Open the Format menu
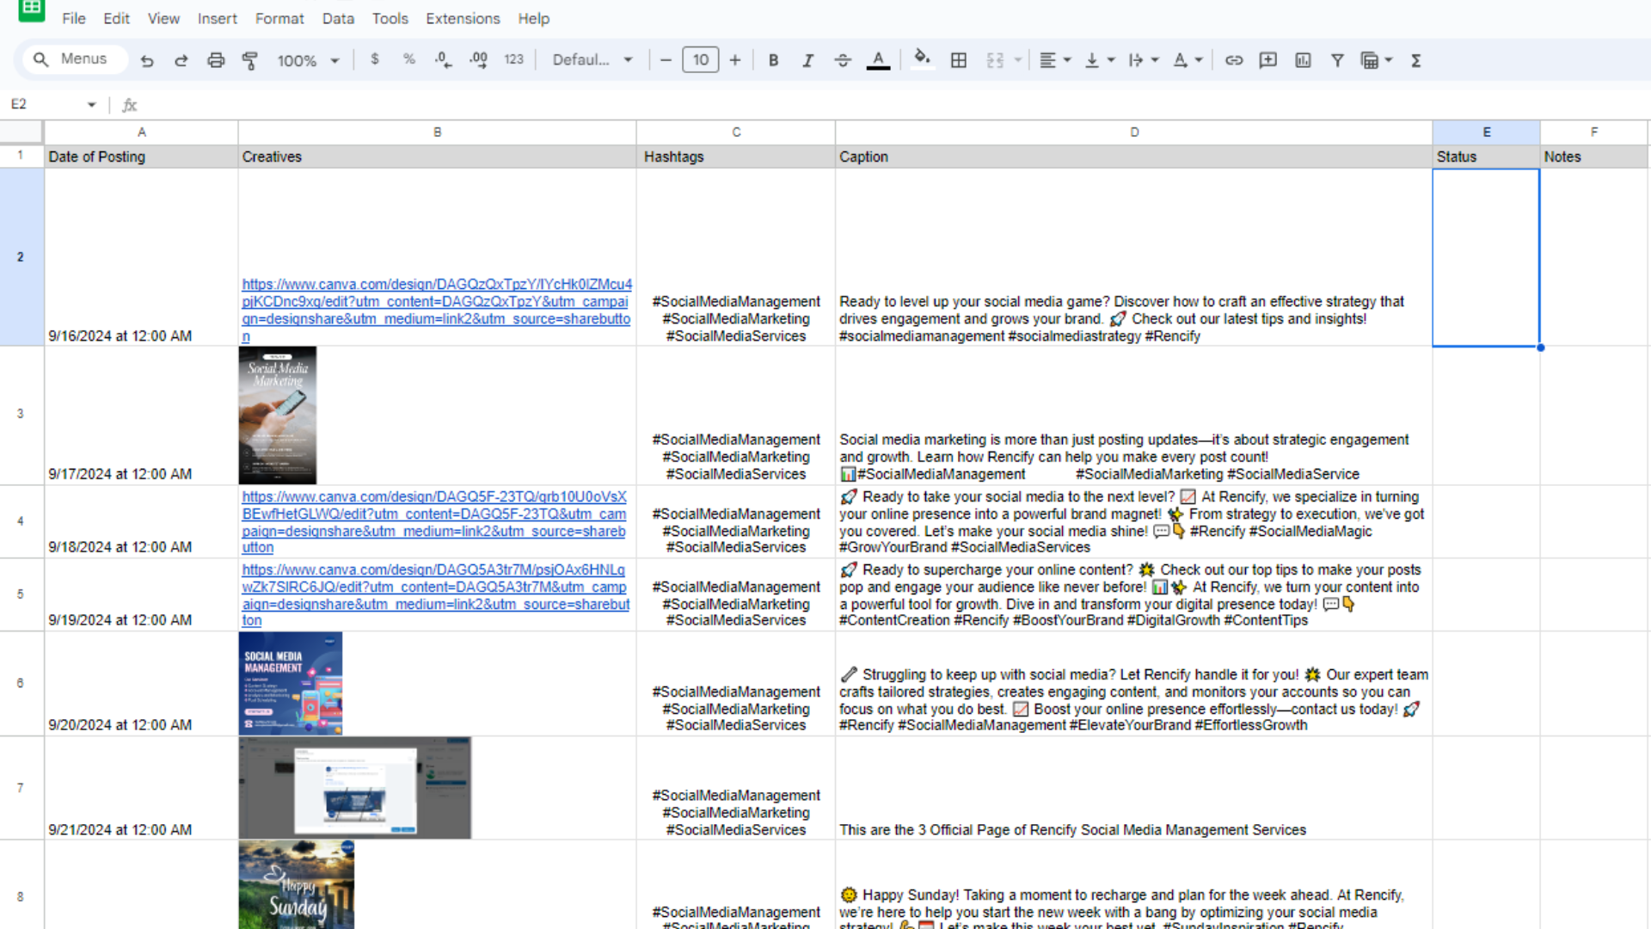Image resolution: width=1651 pixels, height=929 pixels. 279,18
